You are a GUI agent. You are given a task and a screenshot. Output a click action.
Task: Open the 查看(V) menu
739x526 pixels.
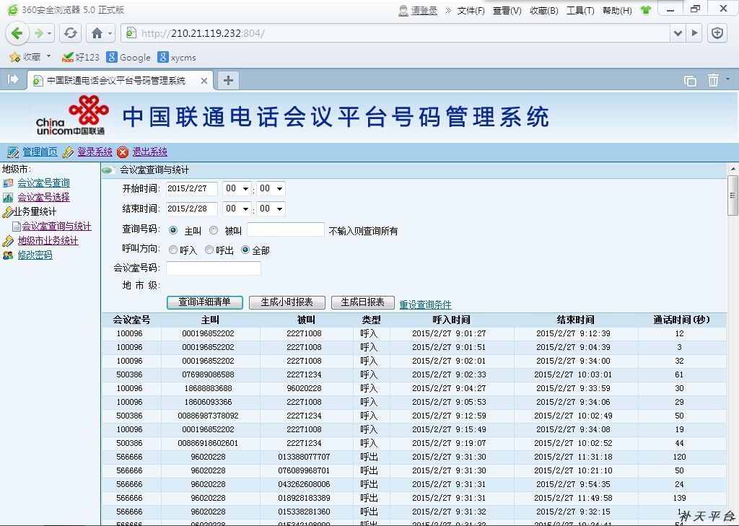507,10
